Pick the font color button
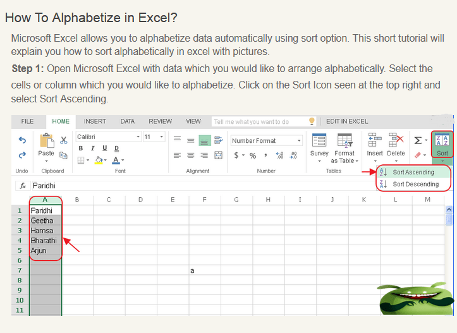The height and width of the screenshot is (333, 457). 116,160
